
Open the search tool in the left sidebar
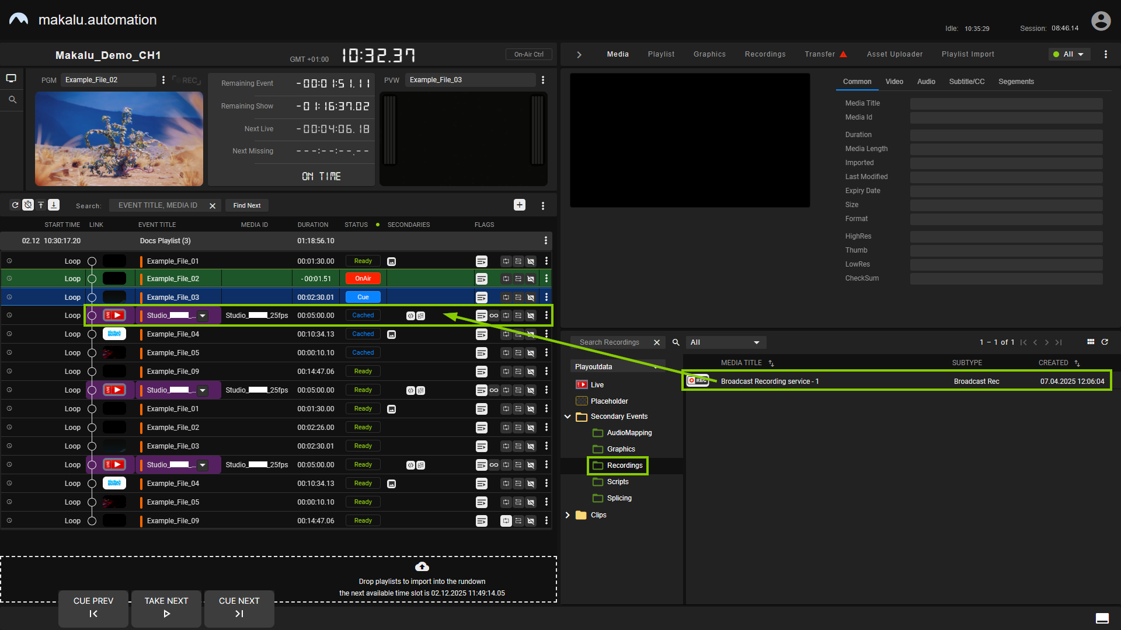12,100
